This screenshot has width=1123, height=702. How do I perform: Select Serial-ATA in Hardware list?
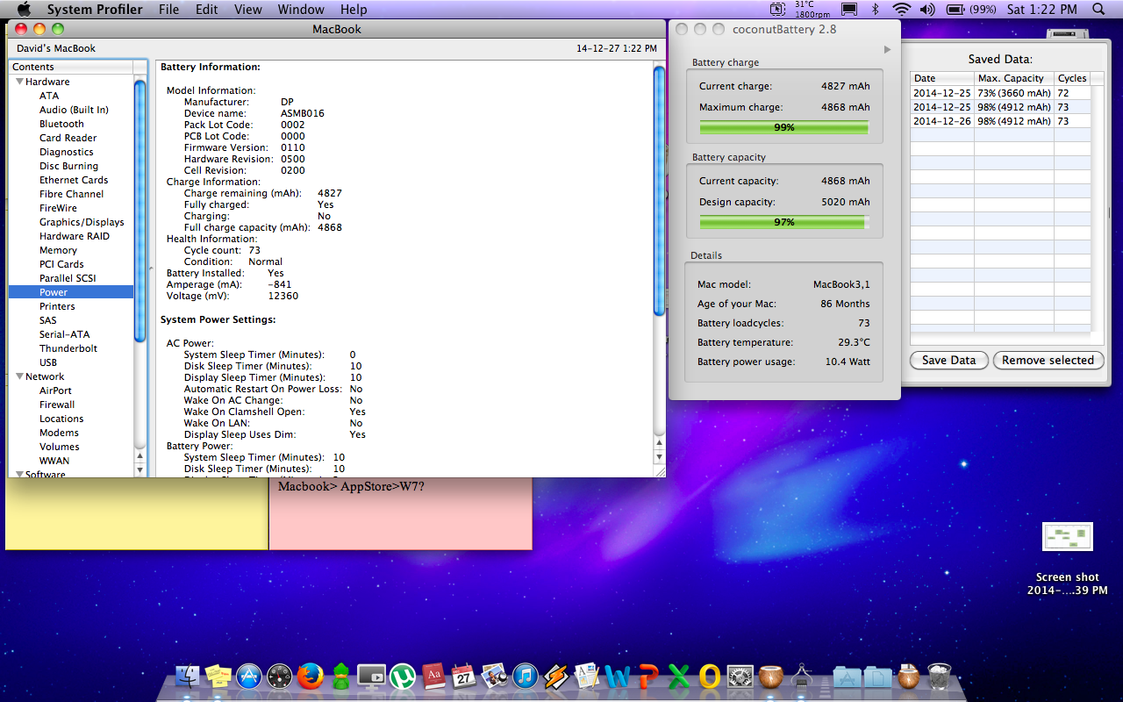[x=71, y=334]
